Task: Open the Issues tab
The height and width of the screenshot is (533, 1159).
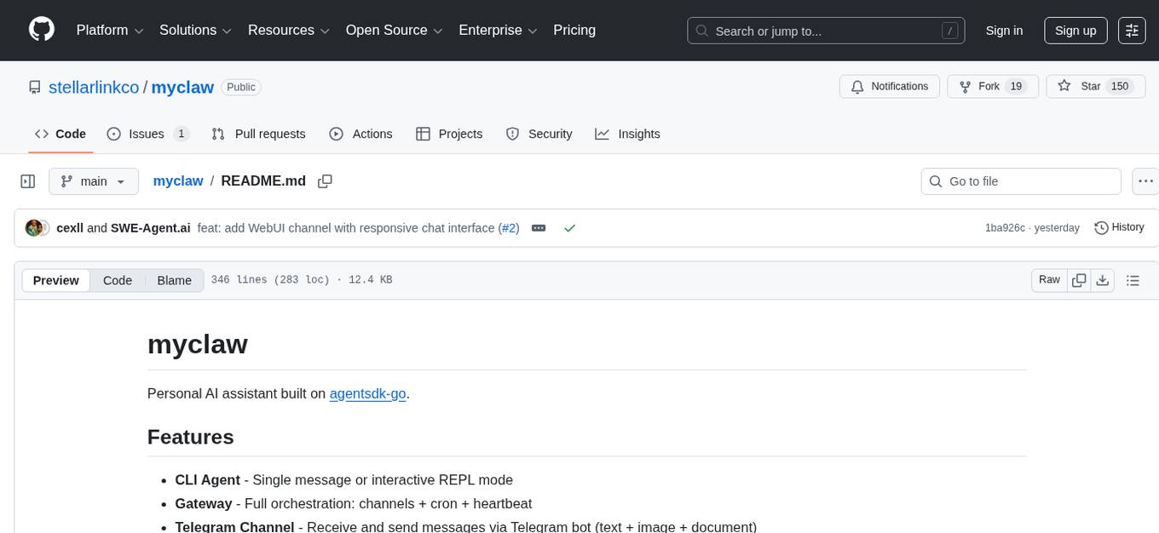Action: pos(147,134)
